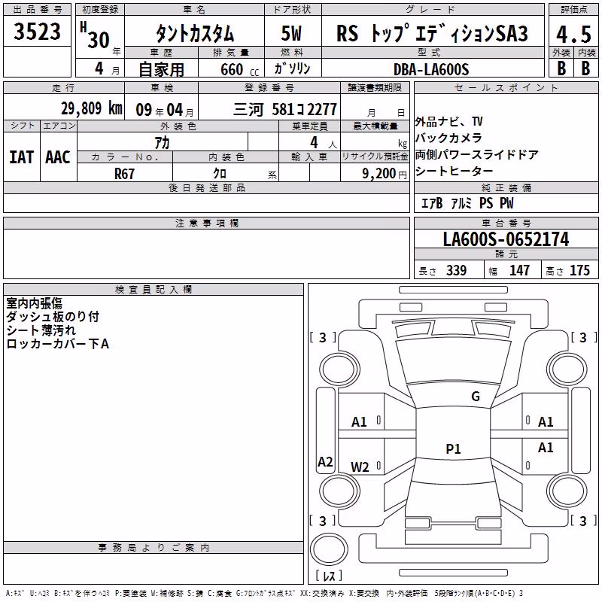This screenshot has height=602, width=602.
Task: Click the G mark on windshield diagram
Action: [476, 397]
